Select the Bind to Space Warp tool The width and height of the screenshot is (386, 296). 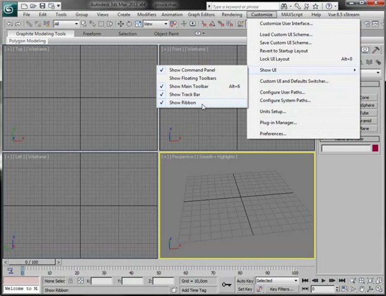pos(47,24)
